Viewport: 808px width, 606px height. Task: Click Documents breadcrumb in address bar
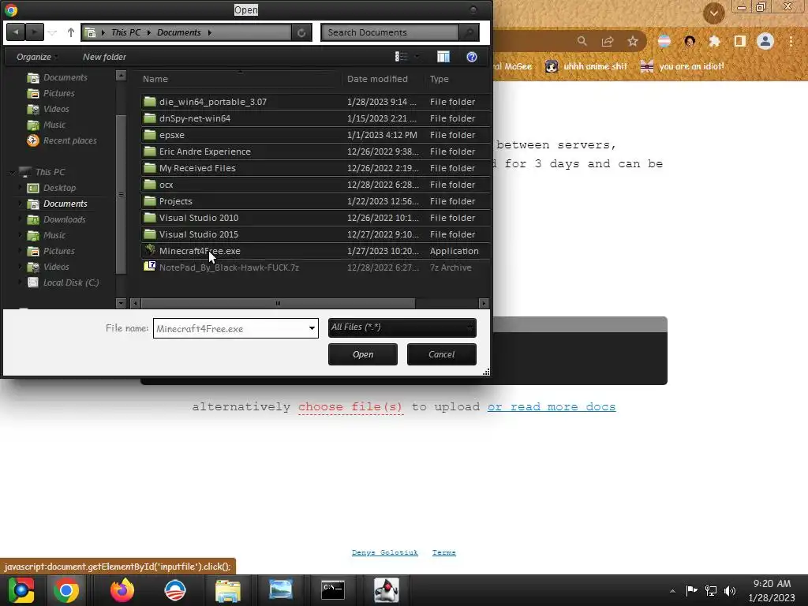click(179, 32)
